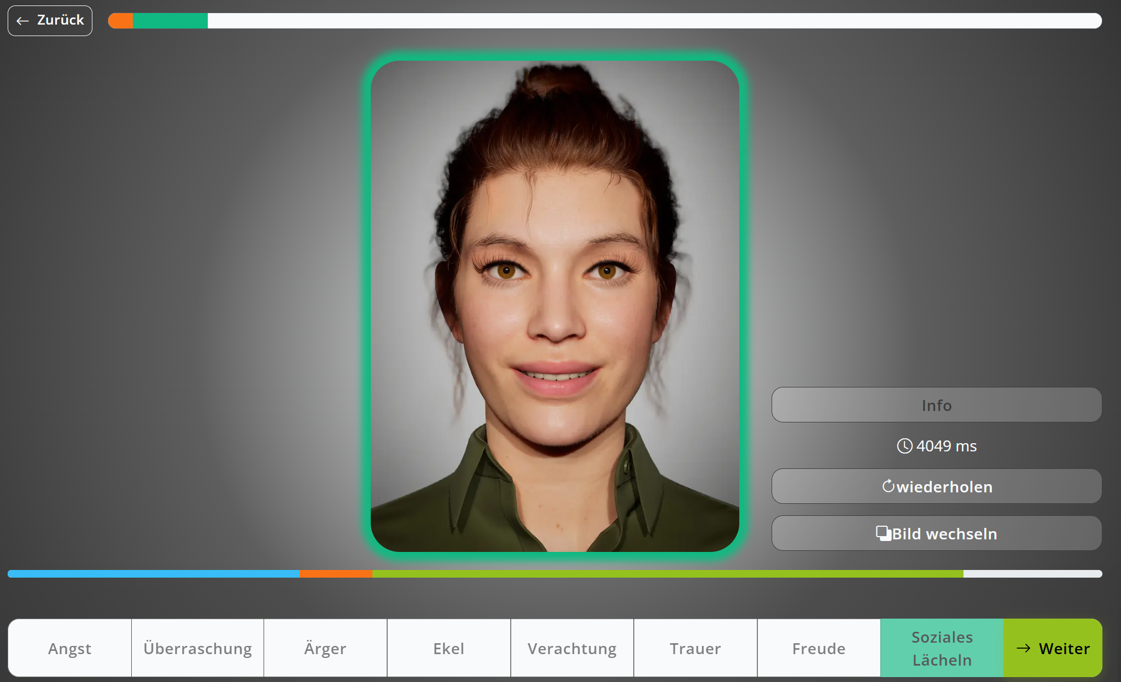Pick the Ärger emotion option

pyautogui.click(x=325, y=648)
